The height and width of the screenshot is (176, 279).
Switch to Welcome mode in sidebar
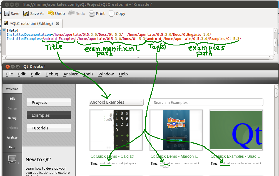click(12, 89)
